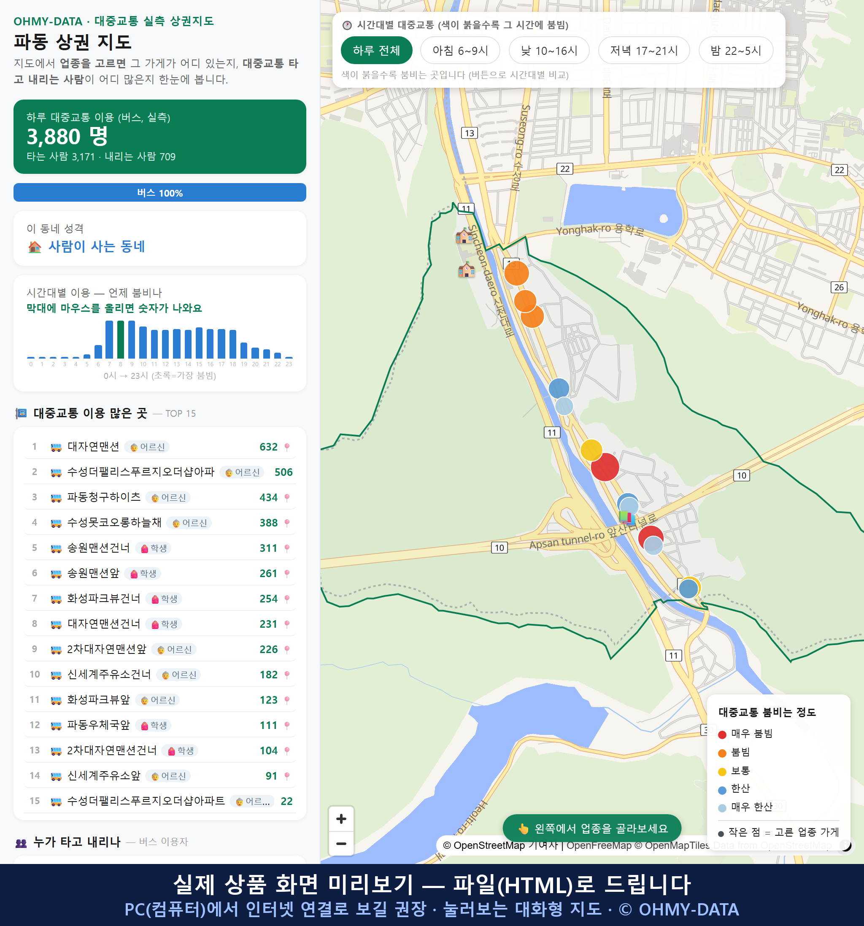
Task: Click the pin icon on 화성파크뷰건너 row
Action: [287, 599]
